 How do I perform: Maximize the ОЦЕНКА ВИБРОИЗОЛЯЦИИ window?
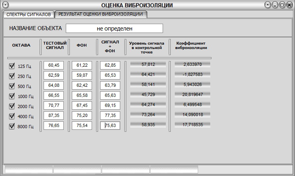coord(282,5)
